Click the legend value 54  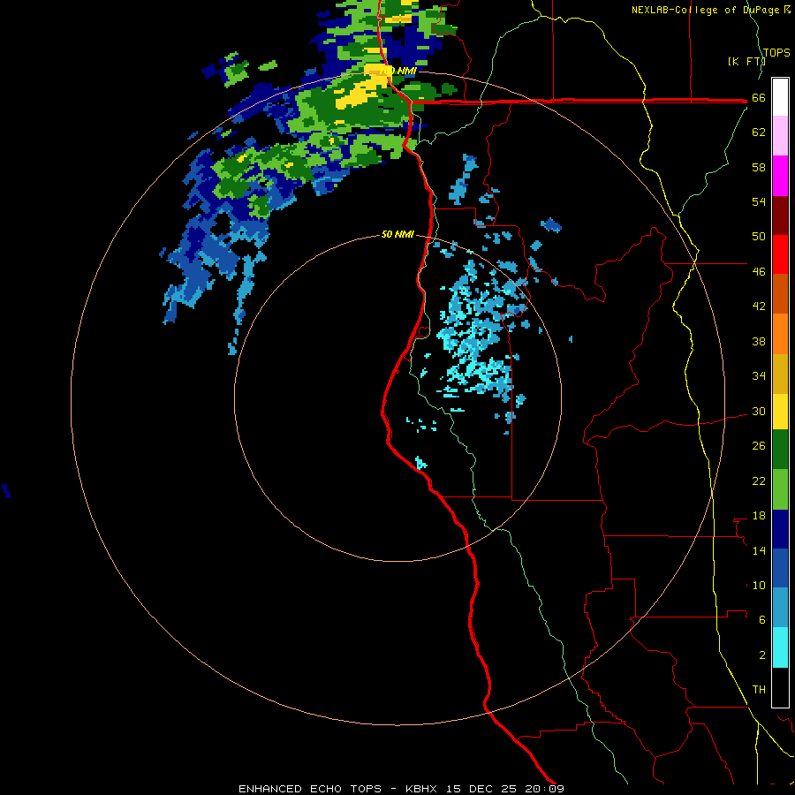pos(759,201)
